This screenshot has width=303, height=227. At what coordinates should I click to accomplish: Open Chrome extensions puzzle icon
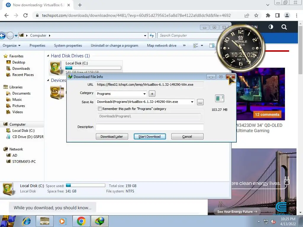click(268, 15)
